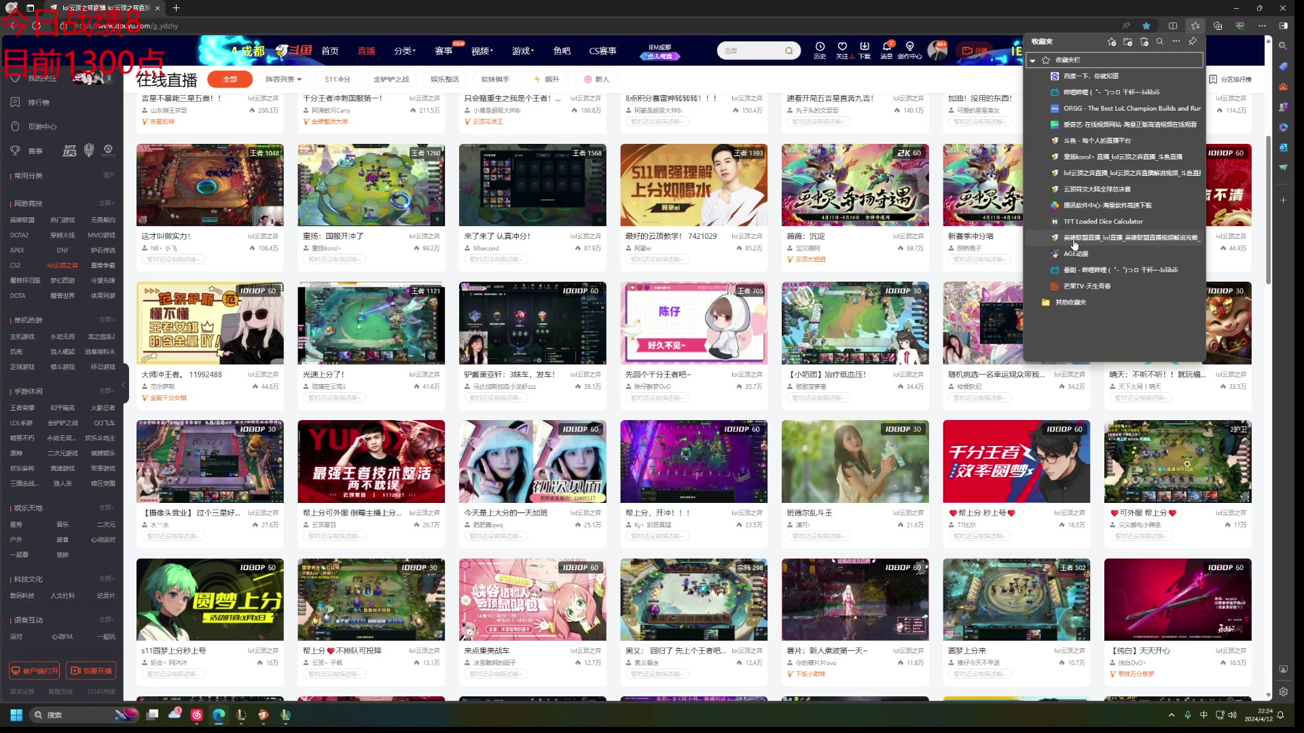
Task: Open the messages bell icon with badge
Action: click(x=887, y=50)
